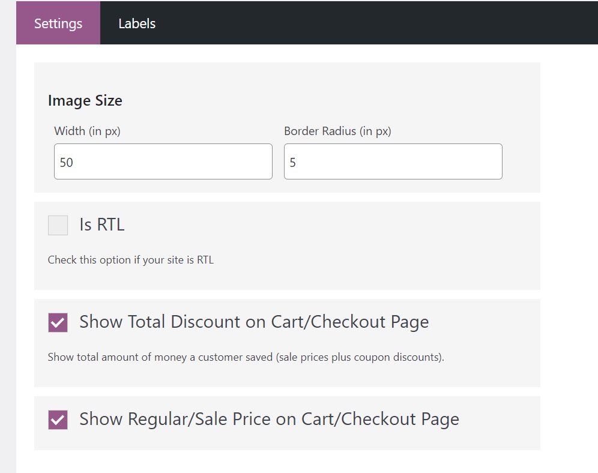Disable the Show Regular/Sale Price checkbox
Screen dimensions: 598x473
coord(58,419)
